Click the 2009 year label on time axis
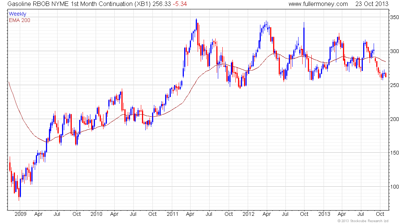This screenshot has width=411, height=224. [x=21, y=214]
